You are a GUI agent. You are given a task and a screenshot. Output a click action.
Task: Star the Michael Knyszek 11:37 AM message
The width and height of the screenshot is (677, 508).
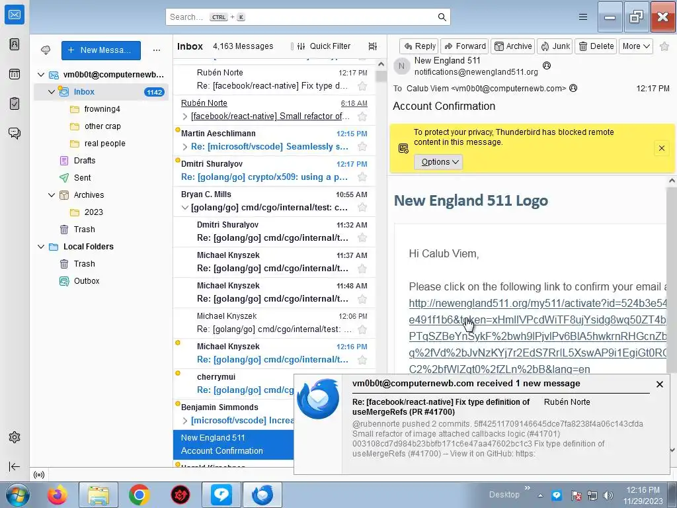point(362,269)
